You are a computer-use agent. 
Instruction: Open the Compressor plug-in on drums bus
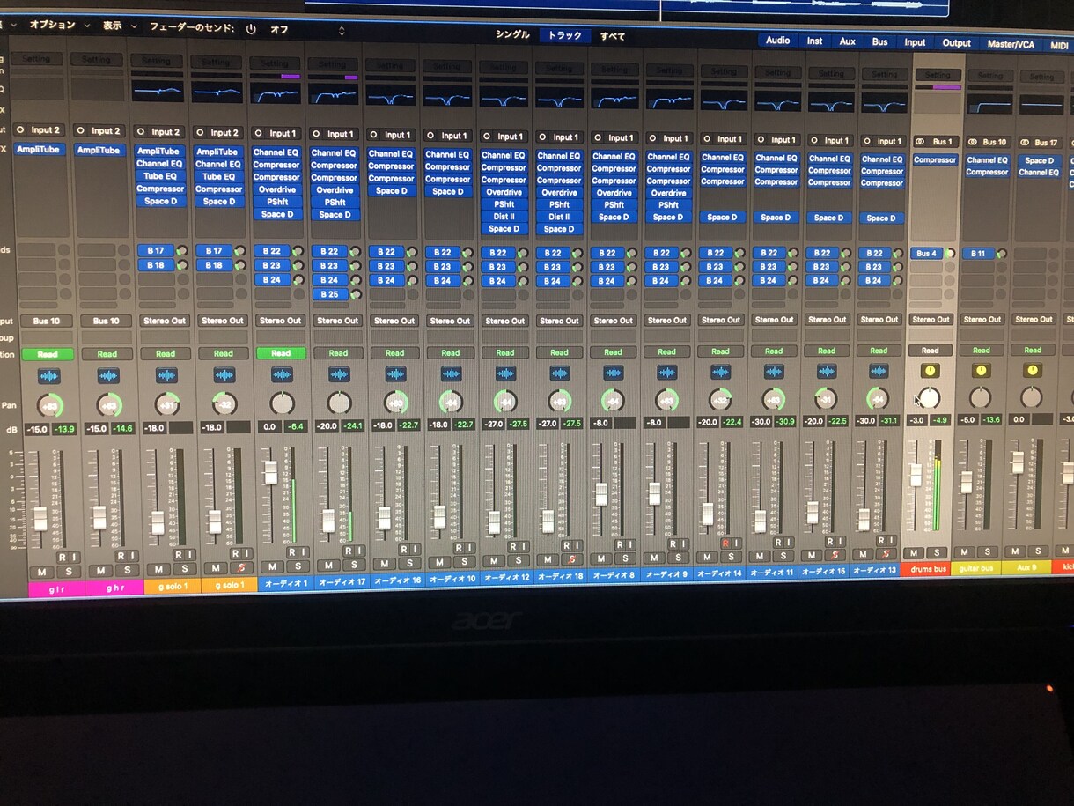[935, 160]
